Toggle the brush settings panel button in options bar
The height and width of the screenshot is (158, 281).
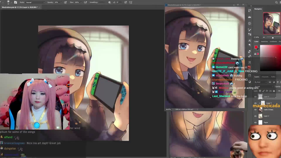point(16,2)
